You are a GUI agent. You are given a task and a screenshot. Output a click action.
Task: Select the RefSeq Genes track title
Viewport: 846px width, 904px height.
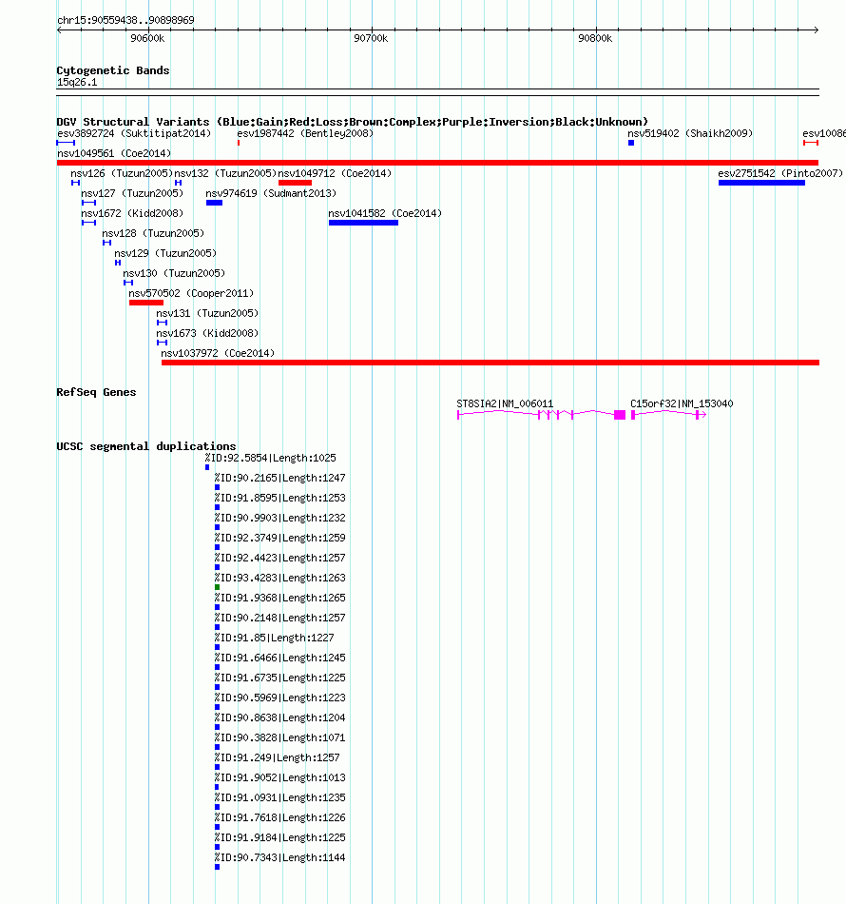tap(96, 392)
